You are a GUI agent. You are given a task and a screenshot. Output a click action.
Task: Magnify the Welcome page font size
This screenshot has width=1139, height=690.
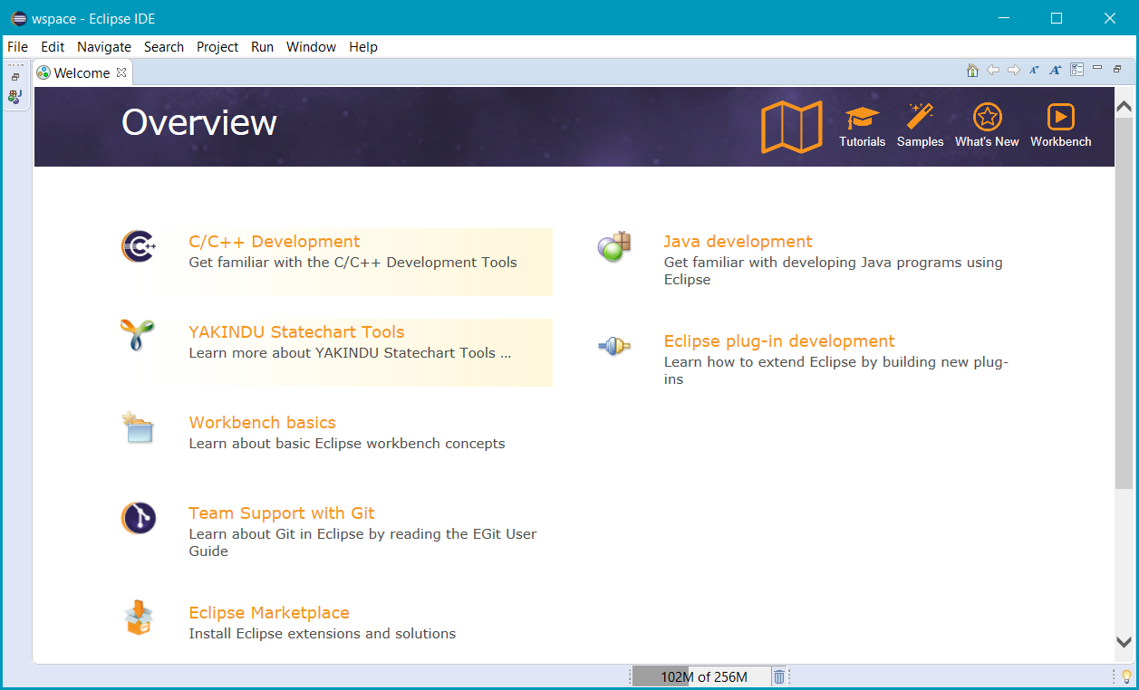coord(1056,70)
